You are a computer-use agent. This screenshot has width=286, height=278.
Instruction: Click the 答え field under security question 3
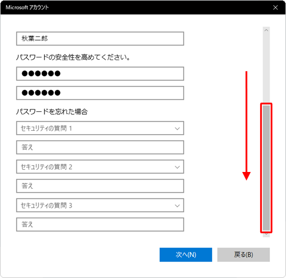(x=100, y=225)
